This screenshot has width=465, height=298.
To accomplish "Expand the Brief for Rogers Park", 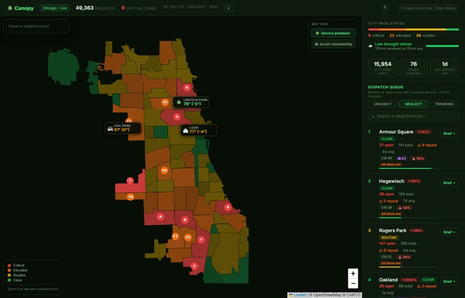I will click(449, 232).
